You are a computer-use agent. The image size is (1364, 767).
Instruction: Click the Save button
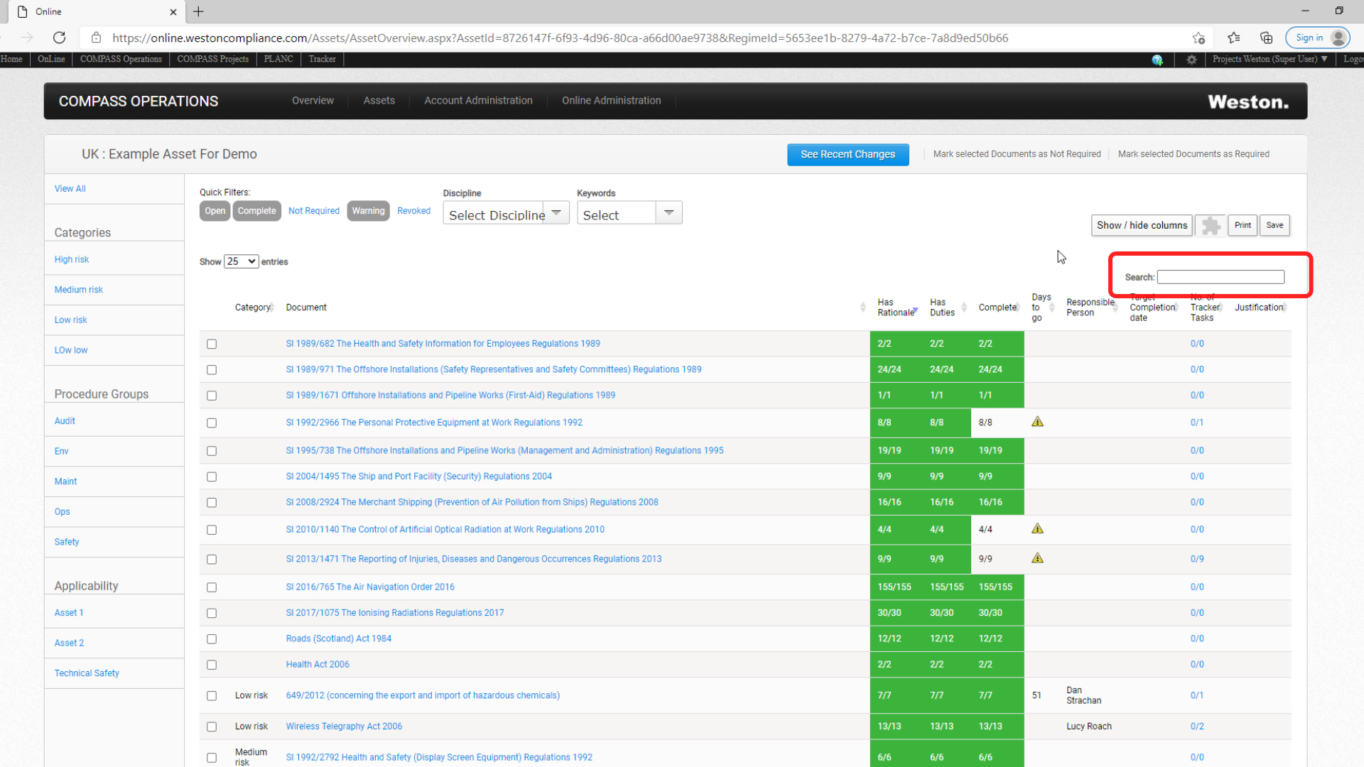click(x=1274, y=226)
